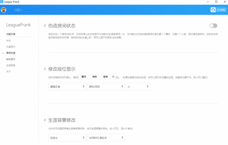This screenshot has width=228, height=145.
Task: Open the 冰河时代 奥拉夫 skin dropdown
Action: pyautogui.click(x=106, y=138)
